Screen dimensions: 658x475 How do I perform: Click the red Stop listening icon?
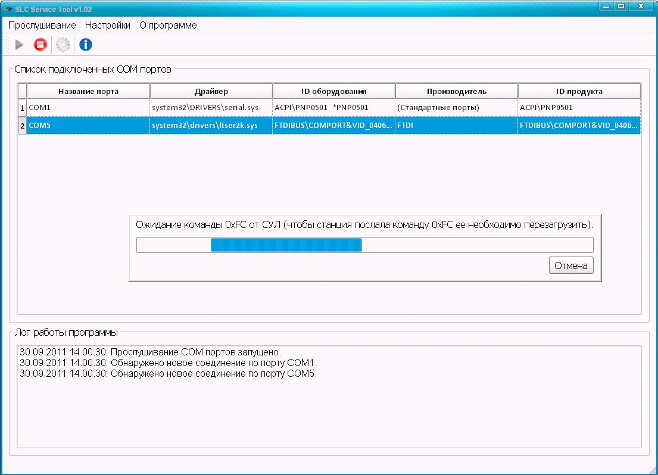[40, 45]
